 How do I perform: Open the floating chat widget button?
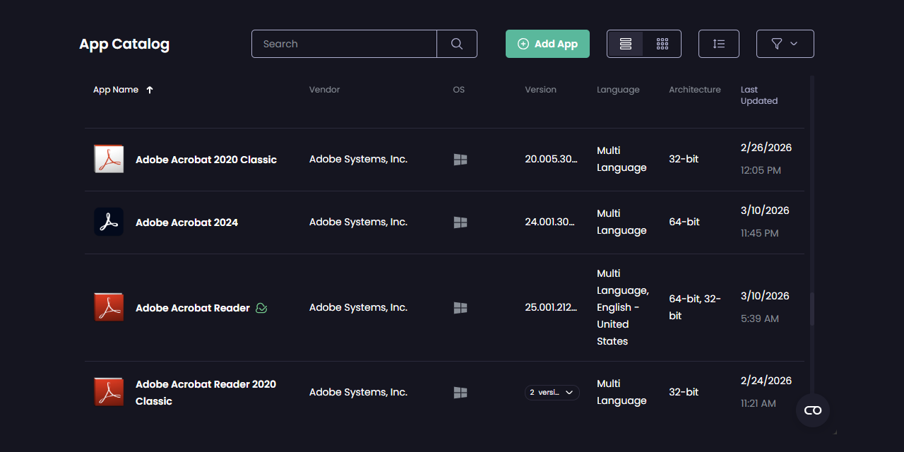pyautogui.click(x=812, y=410)
